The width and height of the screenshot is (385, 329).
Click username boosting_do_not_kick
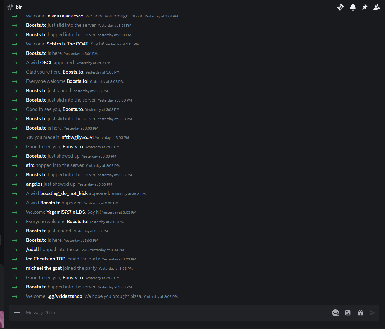pos(64,193)
